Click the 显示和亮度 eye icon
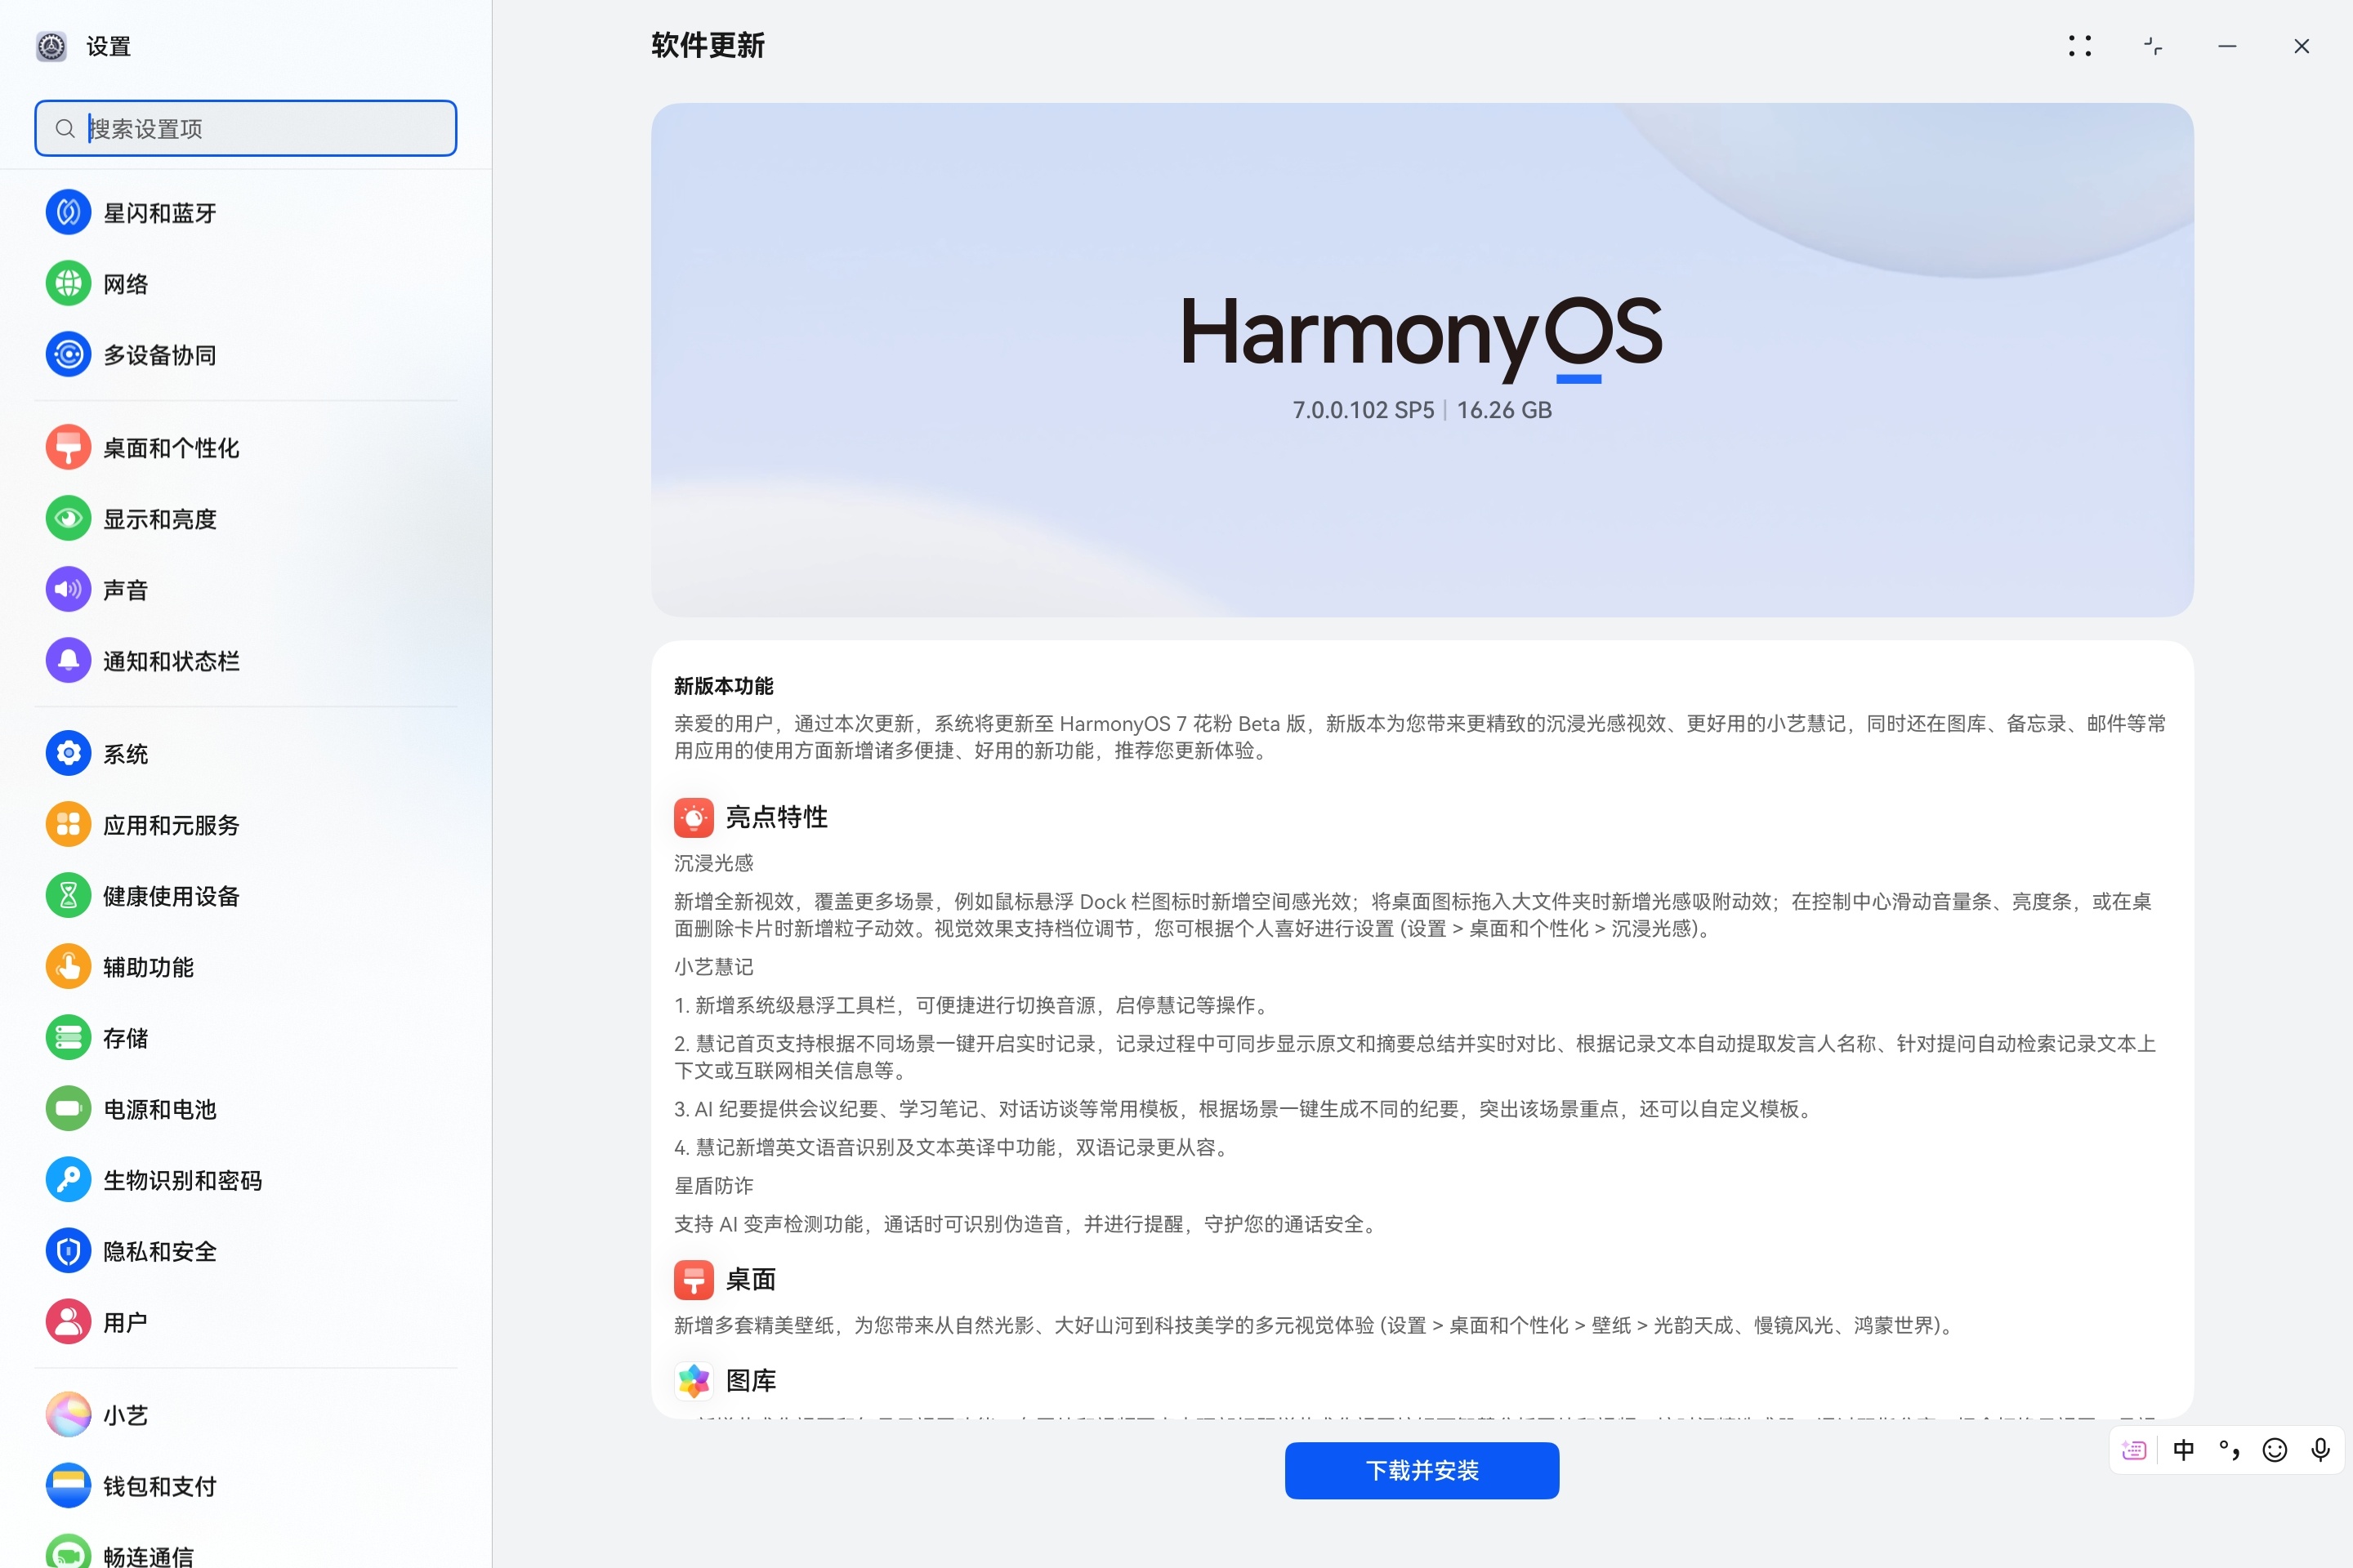The image size is (2353, 1568). (x=68, y=519)
